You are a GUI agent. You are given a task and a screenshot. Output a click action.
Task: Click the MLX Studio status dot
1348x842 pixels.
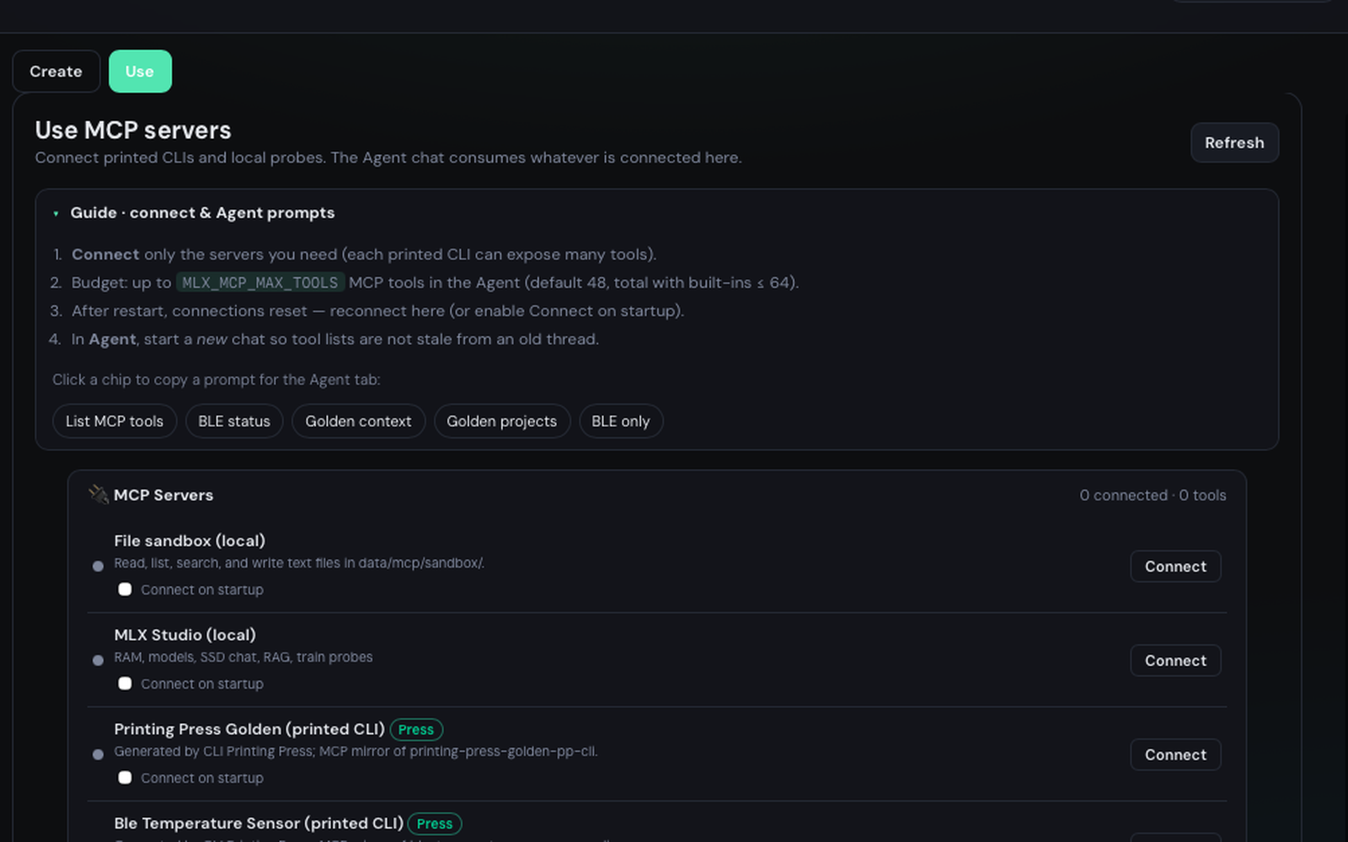(x=98, y=660)
